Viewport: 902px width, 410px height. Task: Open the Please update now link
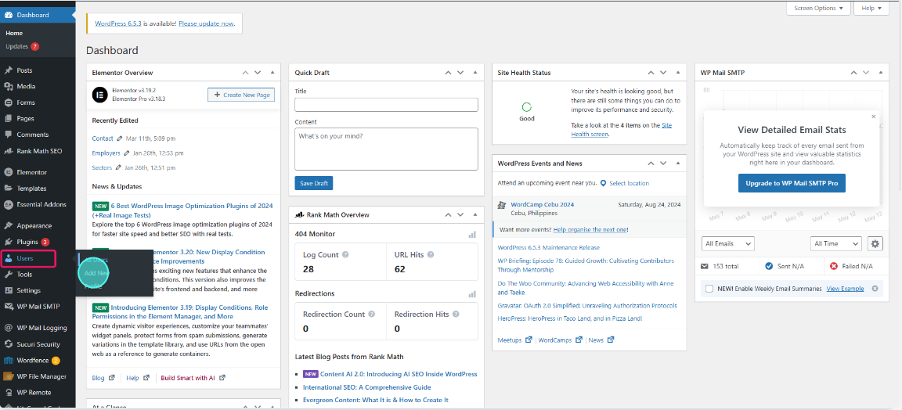coord(206,23)
